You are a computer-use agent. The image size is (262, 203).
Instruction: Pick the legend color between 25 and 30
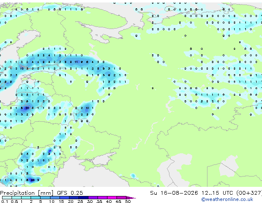(83, 198)
